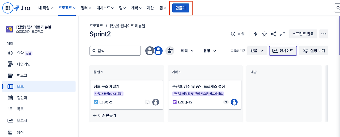Click story points badge 5 on LZBQ-2

(147, 102)
